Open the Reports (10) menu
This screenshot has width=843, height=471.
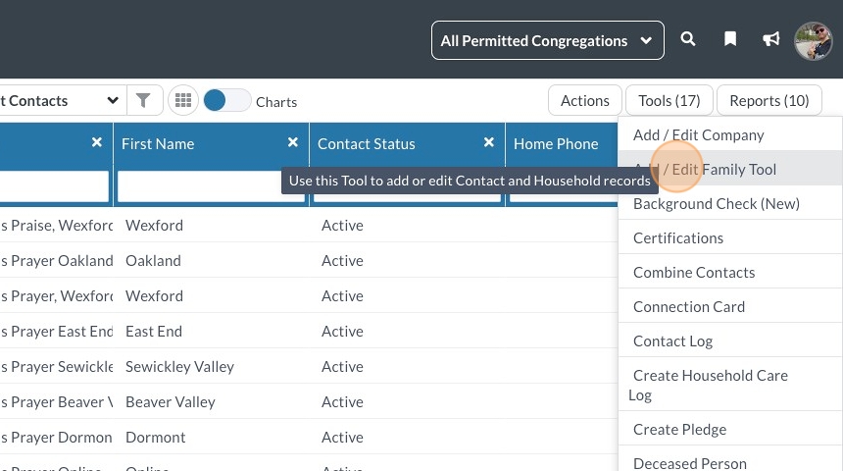(x=769, y=100)
